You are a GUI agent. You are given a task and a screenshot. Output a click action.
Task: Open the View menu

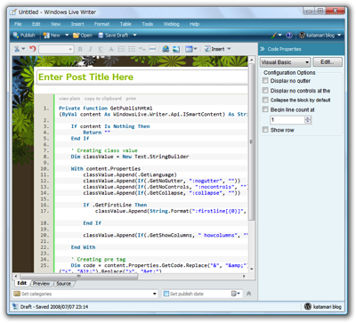(x=55, y=24)
